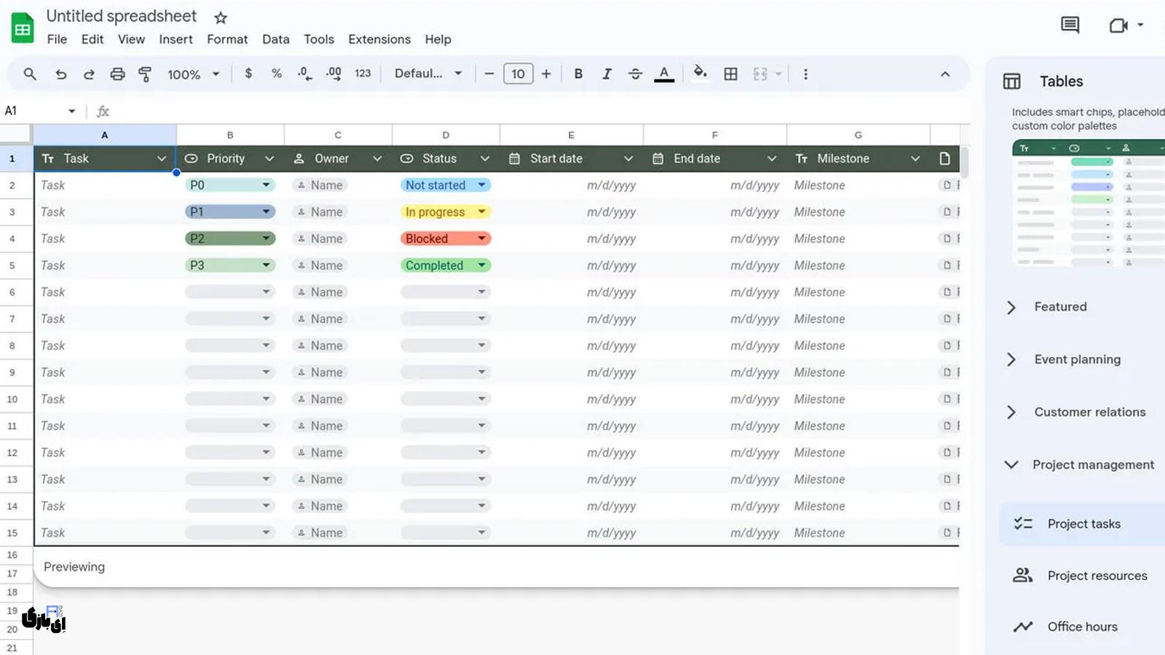This screenshot has height=655, width=1165.
Task: Click the video call camera icon
Action: (1118, 25)
